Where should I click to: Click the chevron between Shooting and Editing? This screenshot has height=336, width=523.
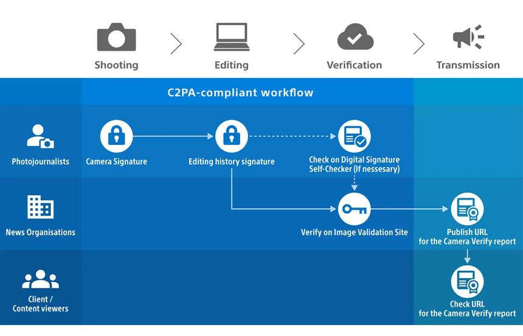tap(176, 43)
